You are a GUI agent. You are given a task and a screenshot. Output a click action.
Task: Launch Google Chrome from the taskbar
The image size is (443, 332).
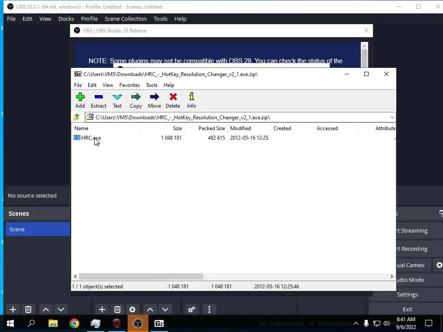tap(74, 323)
